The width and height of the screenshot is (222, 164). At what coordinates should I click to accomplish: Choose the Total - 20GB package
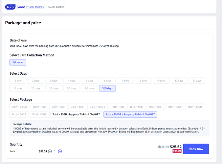click(x=195, y=106)
